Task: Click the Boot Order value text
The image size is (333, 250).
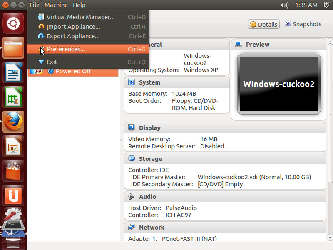Action: coord(195,105)
